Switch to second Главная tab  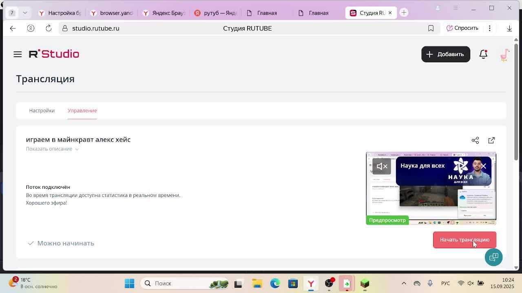point(319,13)
